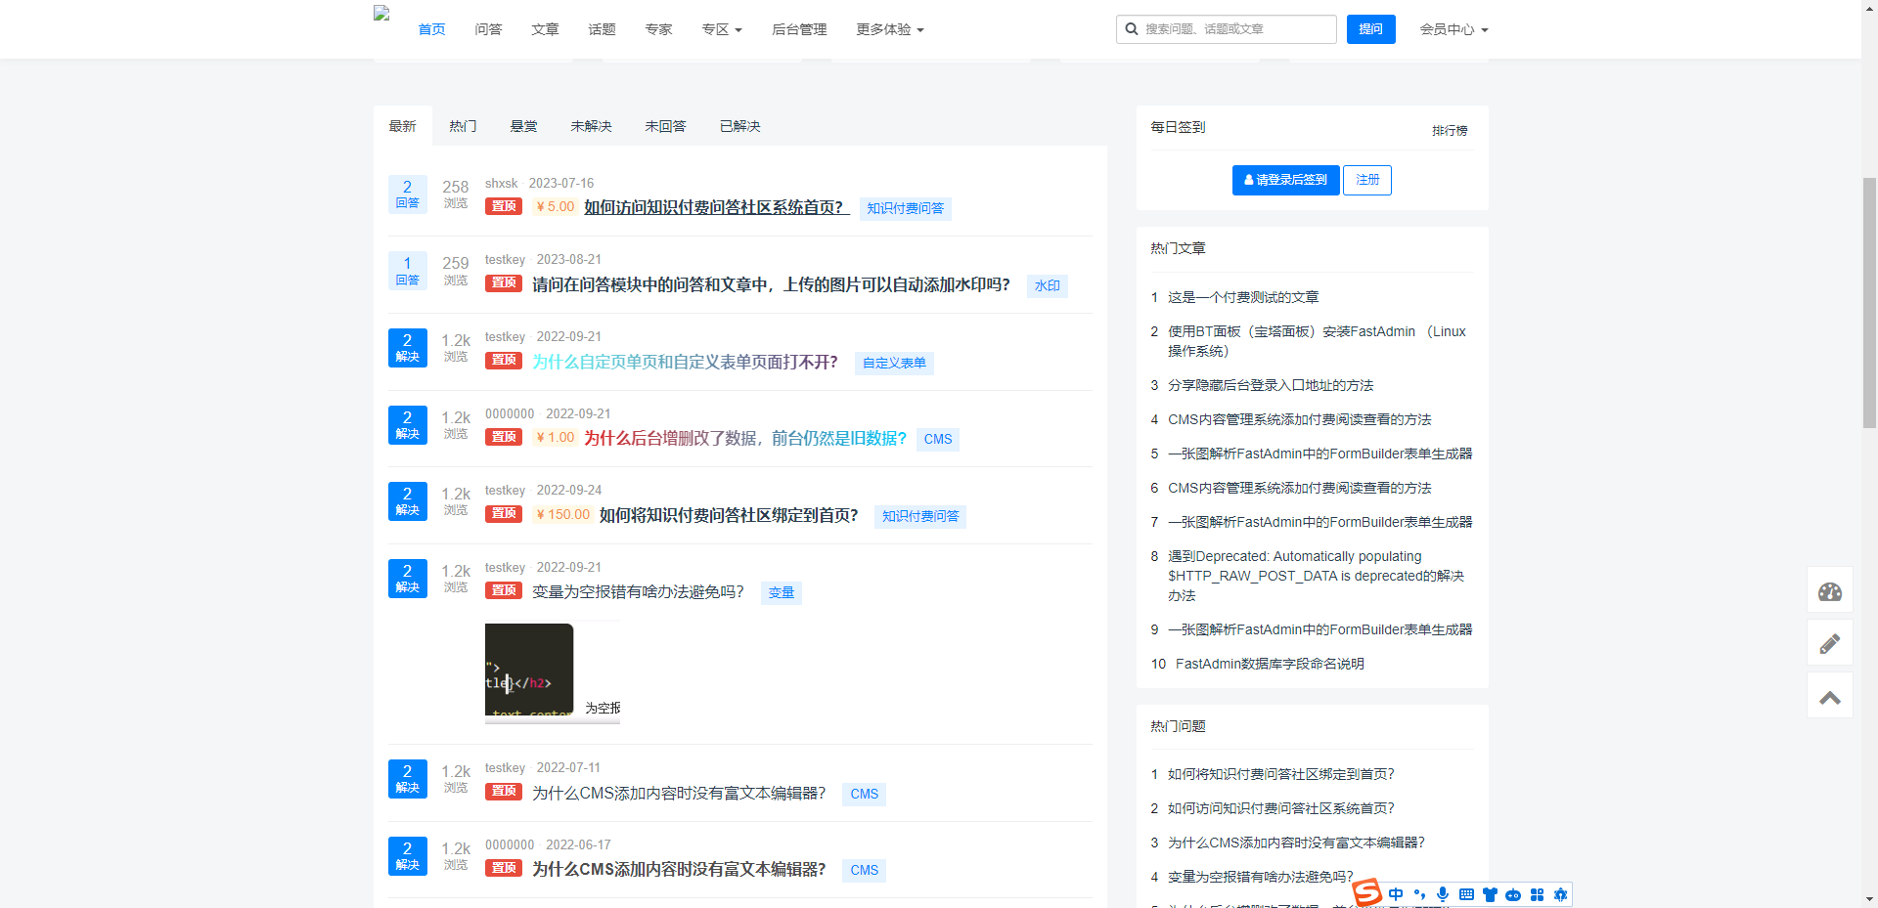Viewport: 1878px width, 908px height.
Task: Click the dashboard gauge floating icon
Action: [1829, 591]
